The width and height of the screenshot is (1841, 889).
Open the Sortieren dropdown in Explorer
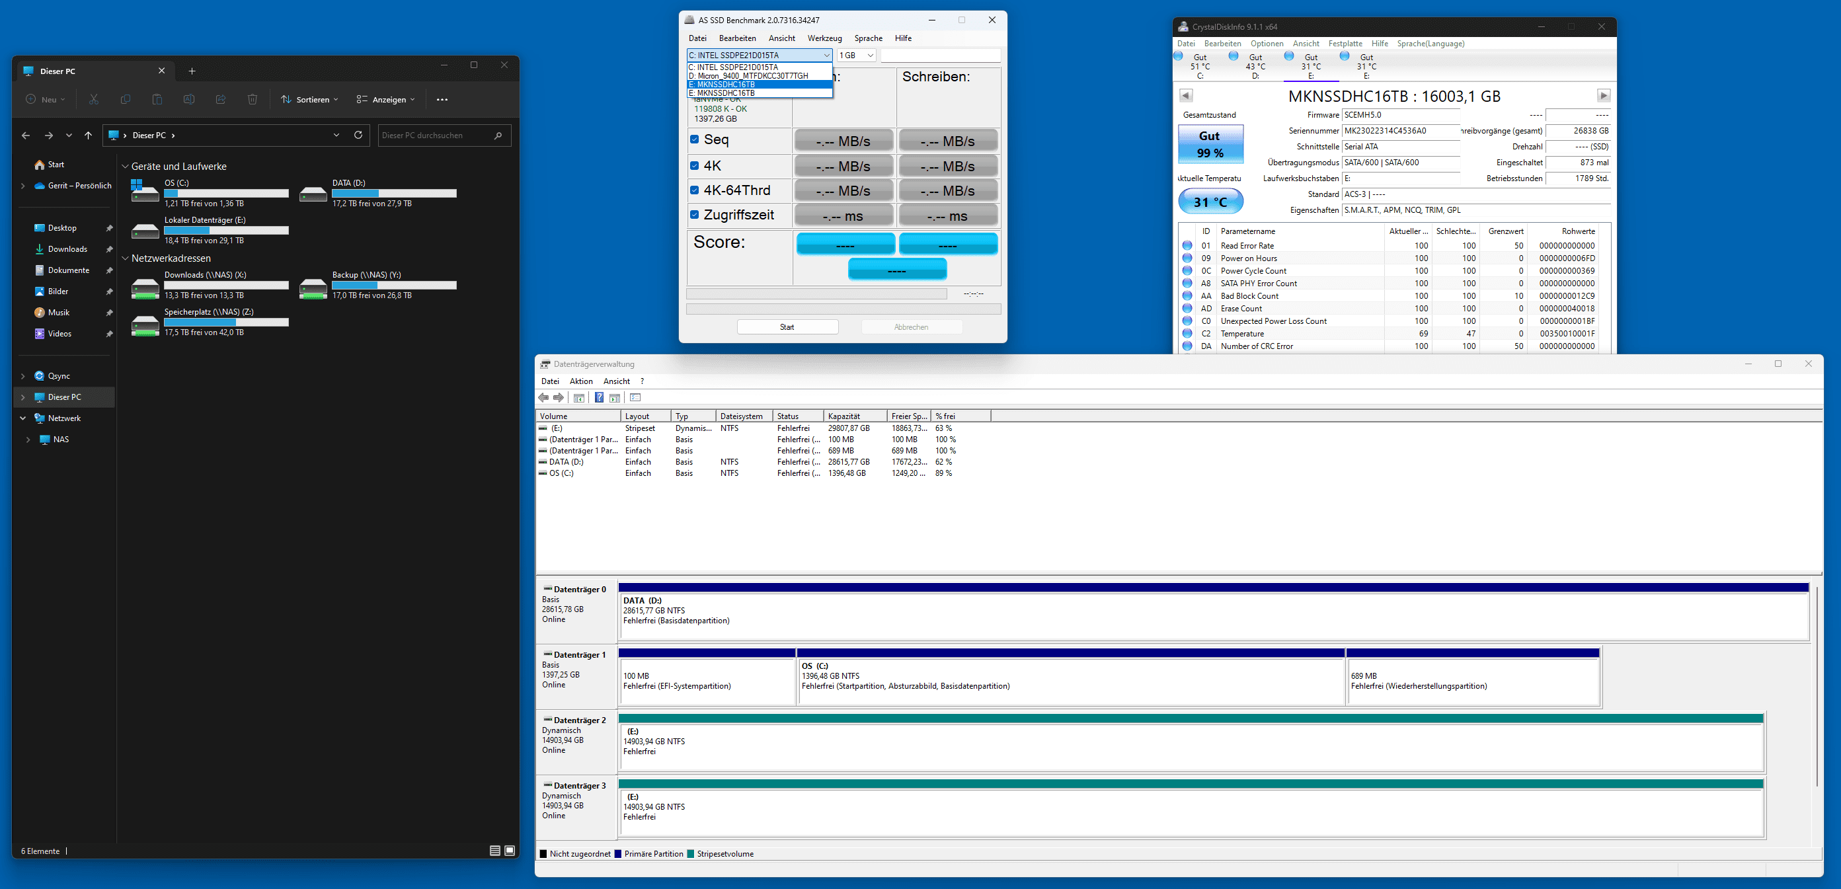309,99
